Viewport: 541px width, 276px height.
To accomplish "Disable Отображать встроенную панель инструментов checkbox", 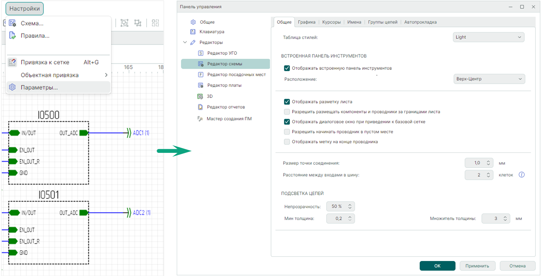I will point(287,68).
